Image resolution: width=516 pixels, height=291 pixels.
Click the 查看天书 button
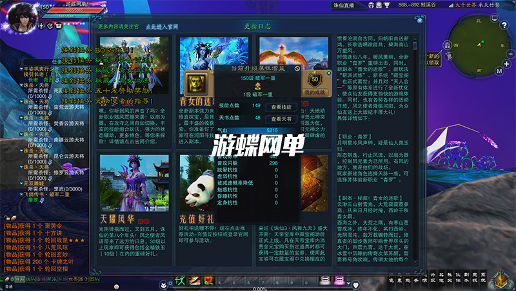(281, 119)
